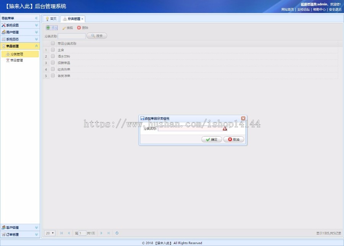Click the 分类名称 input field in dialog

190,129
